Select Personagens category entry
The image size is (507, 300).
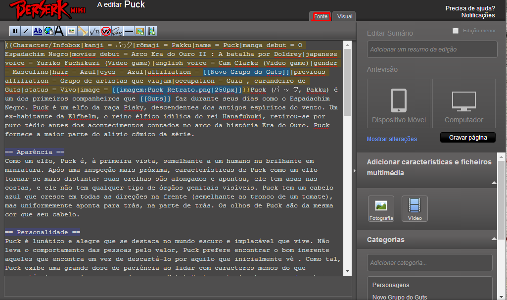[x=391, y=285]
